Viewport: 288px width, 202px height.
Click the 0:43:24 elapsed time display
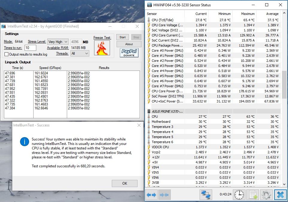coord(225,194)
